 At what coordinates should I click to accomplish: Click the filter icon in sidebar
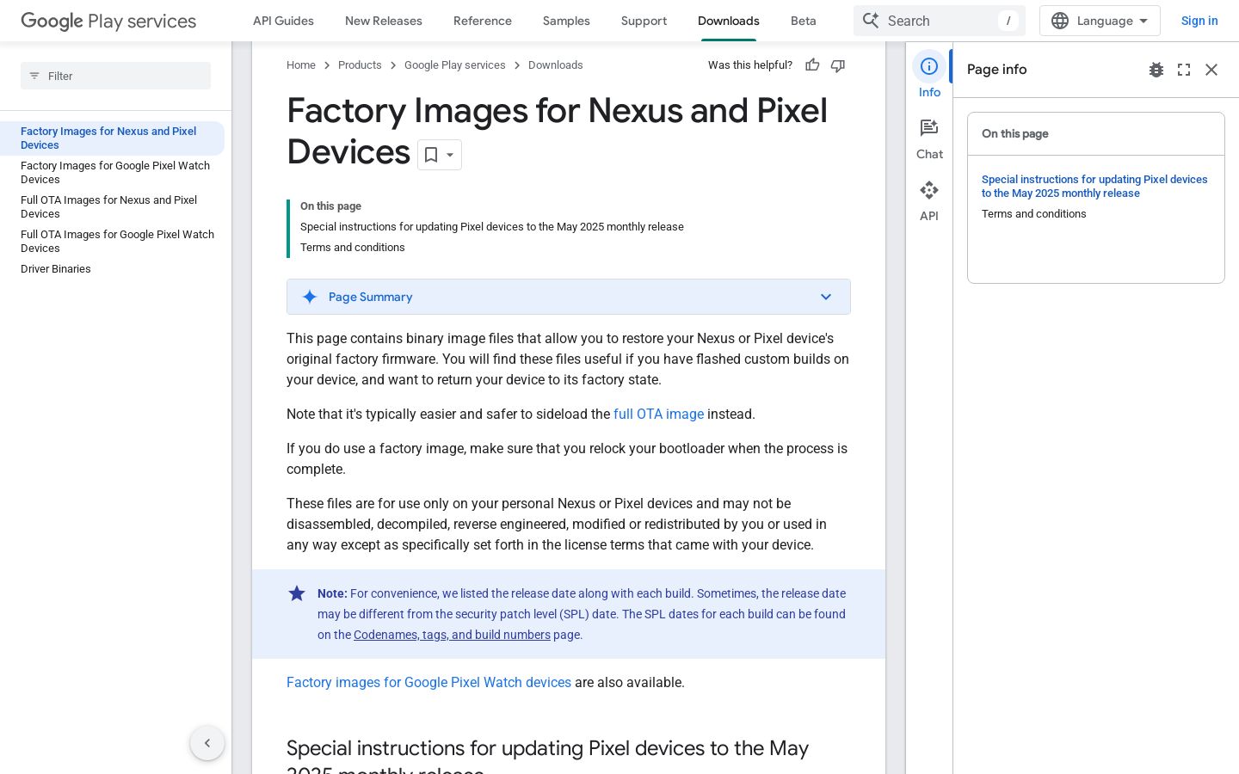coord(34,76)
